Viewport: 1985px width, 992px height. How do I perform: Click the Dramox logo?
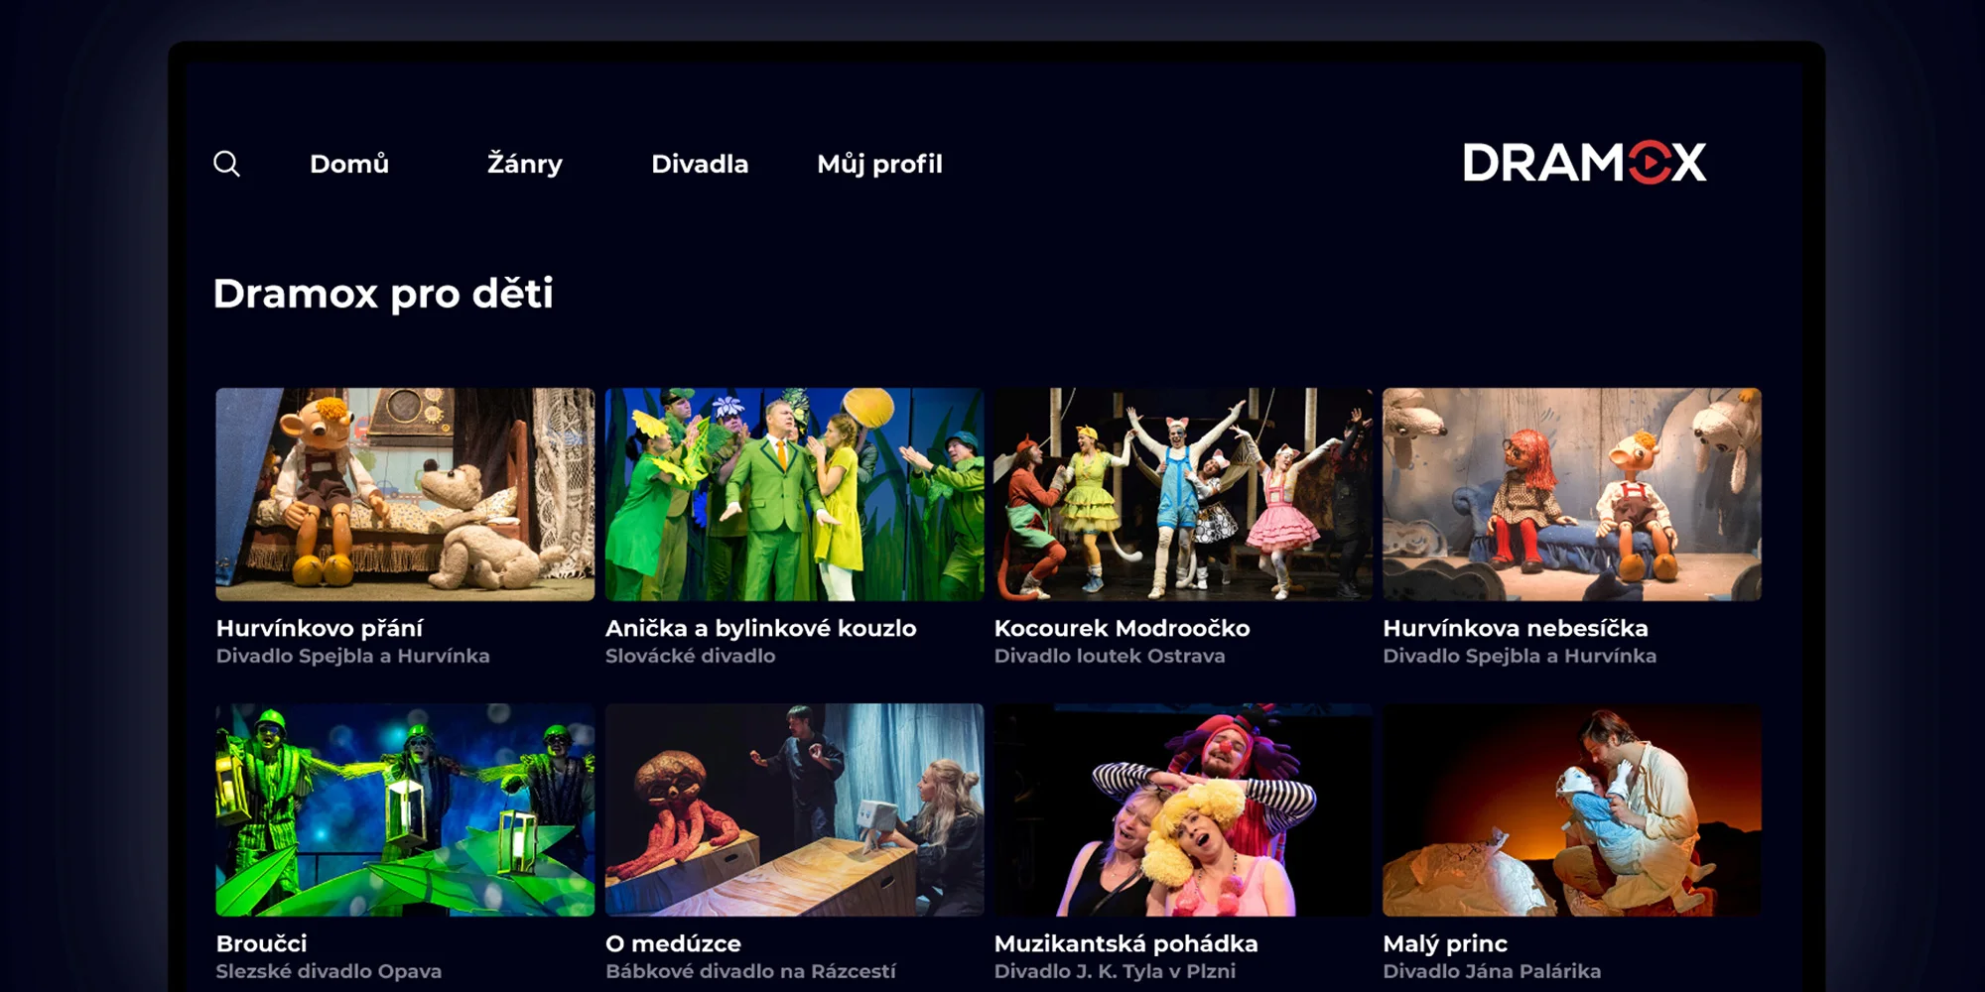1584,163
